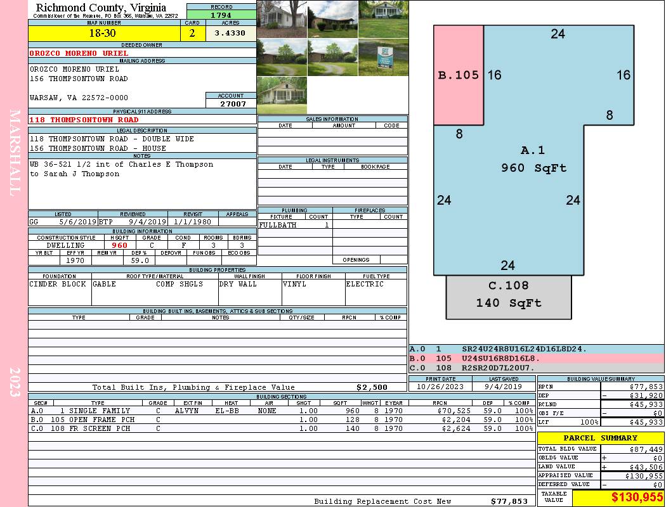
Task: Select the C.0 FR Screen Pch row
Action: [282, 428]
